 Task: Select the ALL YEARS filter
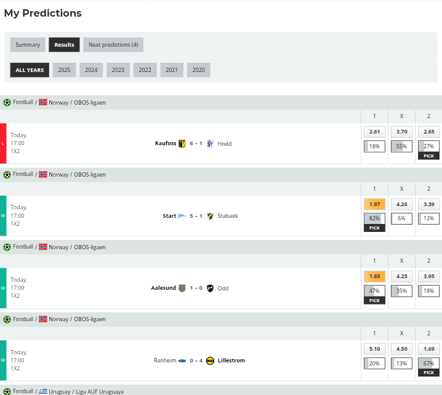pyautogui.click(x=30, y=70)
